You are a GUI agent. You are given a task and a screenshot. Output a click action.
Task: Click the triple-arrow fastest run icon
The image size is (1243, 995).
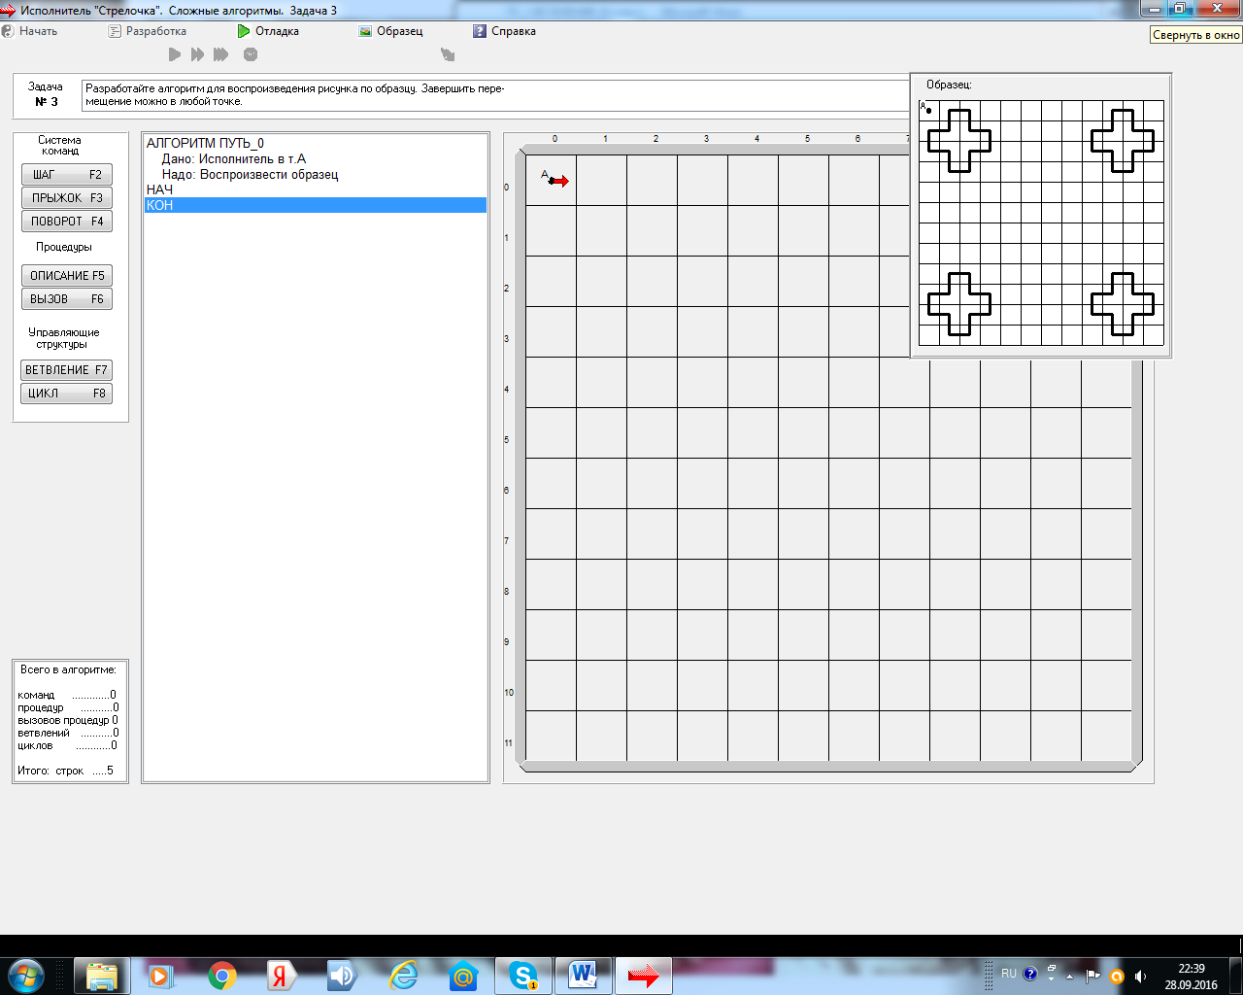(x=221, y=54)
